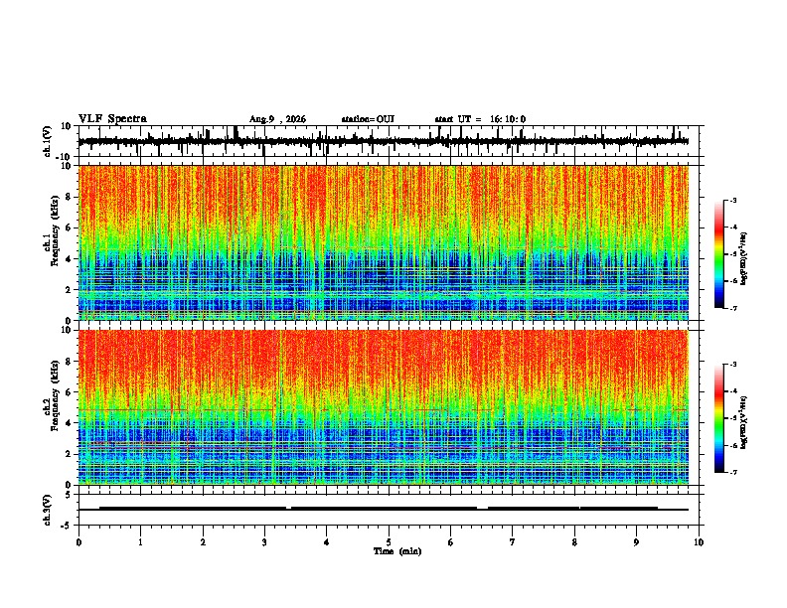The image size is (787, 608).
Task: Click the "VLF Spectra" plot title
Action: point(112,119)
